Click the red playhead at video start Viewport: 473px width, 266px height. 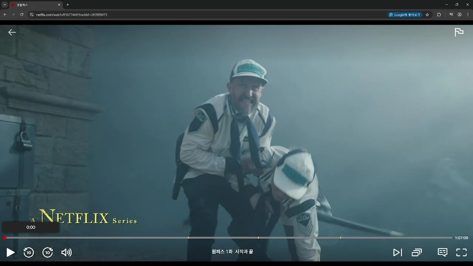(x=5, y=238)
